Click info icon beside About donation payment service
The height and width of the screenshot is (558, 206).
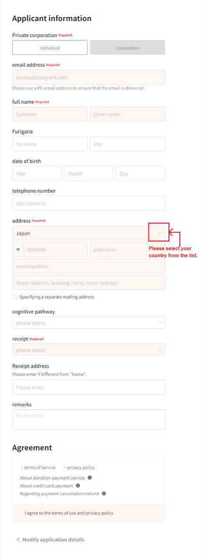click(x=90, y=478)
